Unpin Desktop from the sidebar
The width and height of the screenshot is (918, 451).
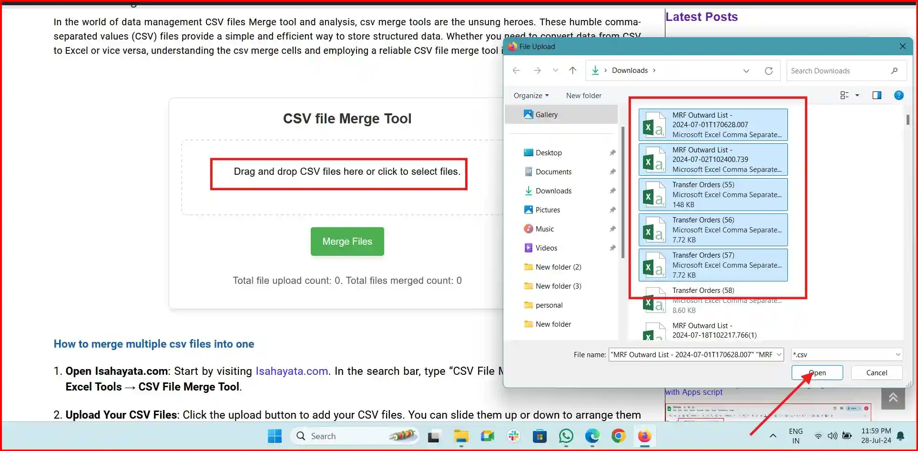pyautogui.click(x=612, y=152)
